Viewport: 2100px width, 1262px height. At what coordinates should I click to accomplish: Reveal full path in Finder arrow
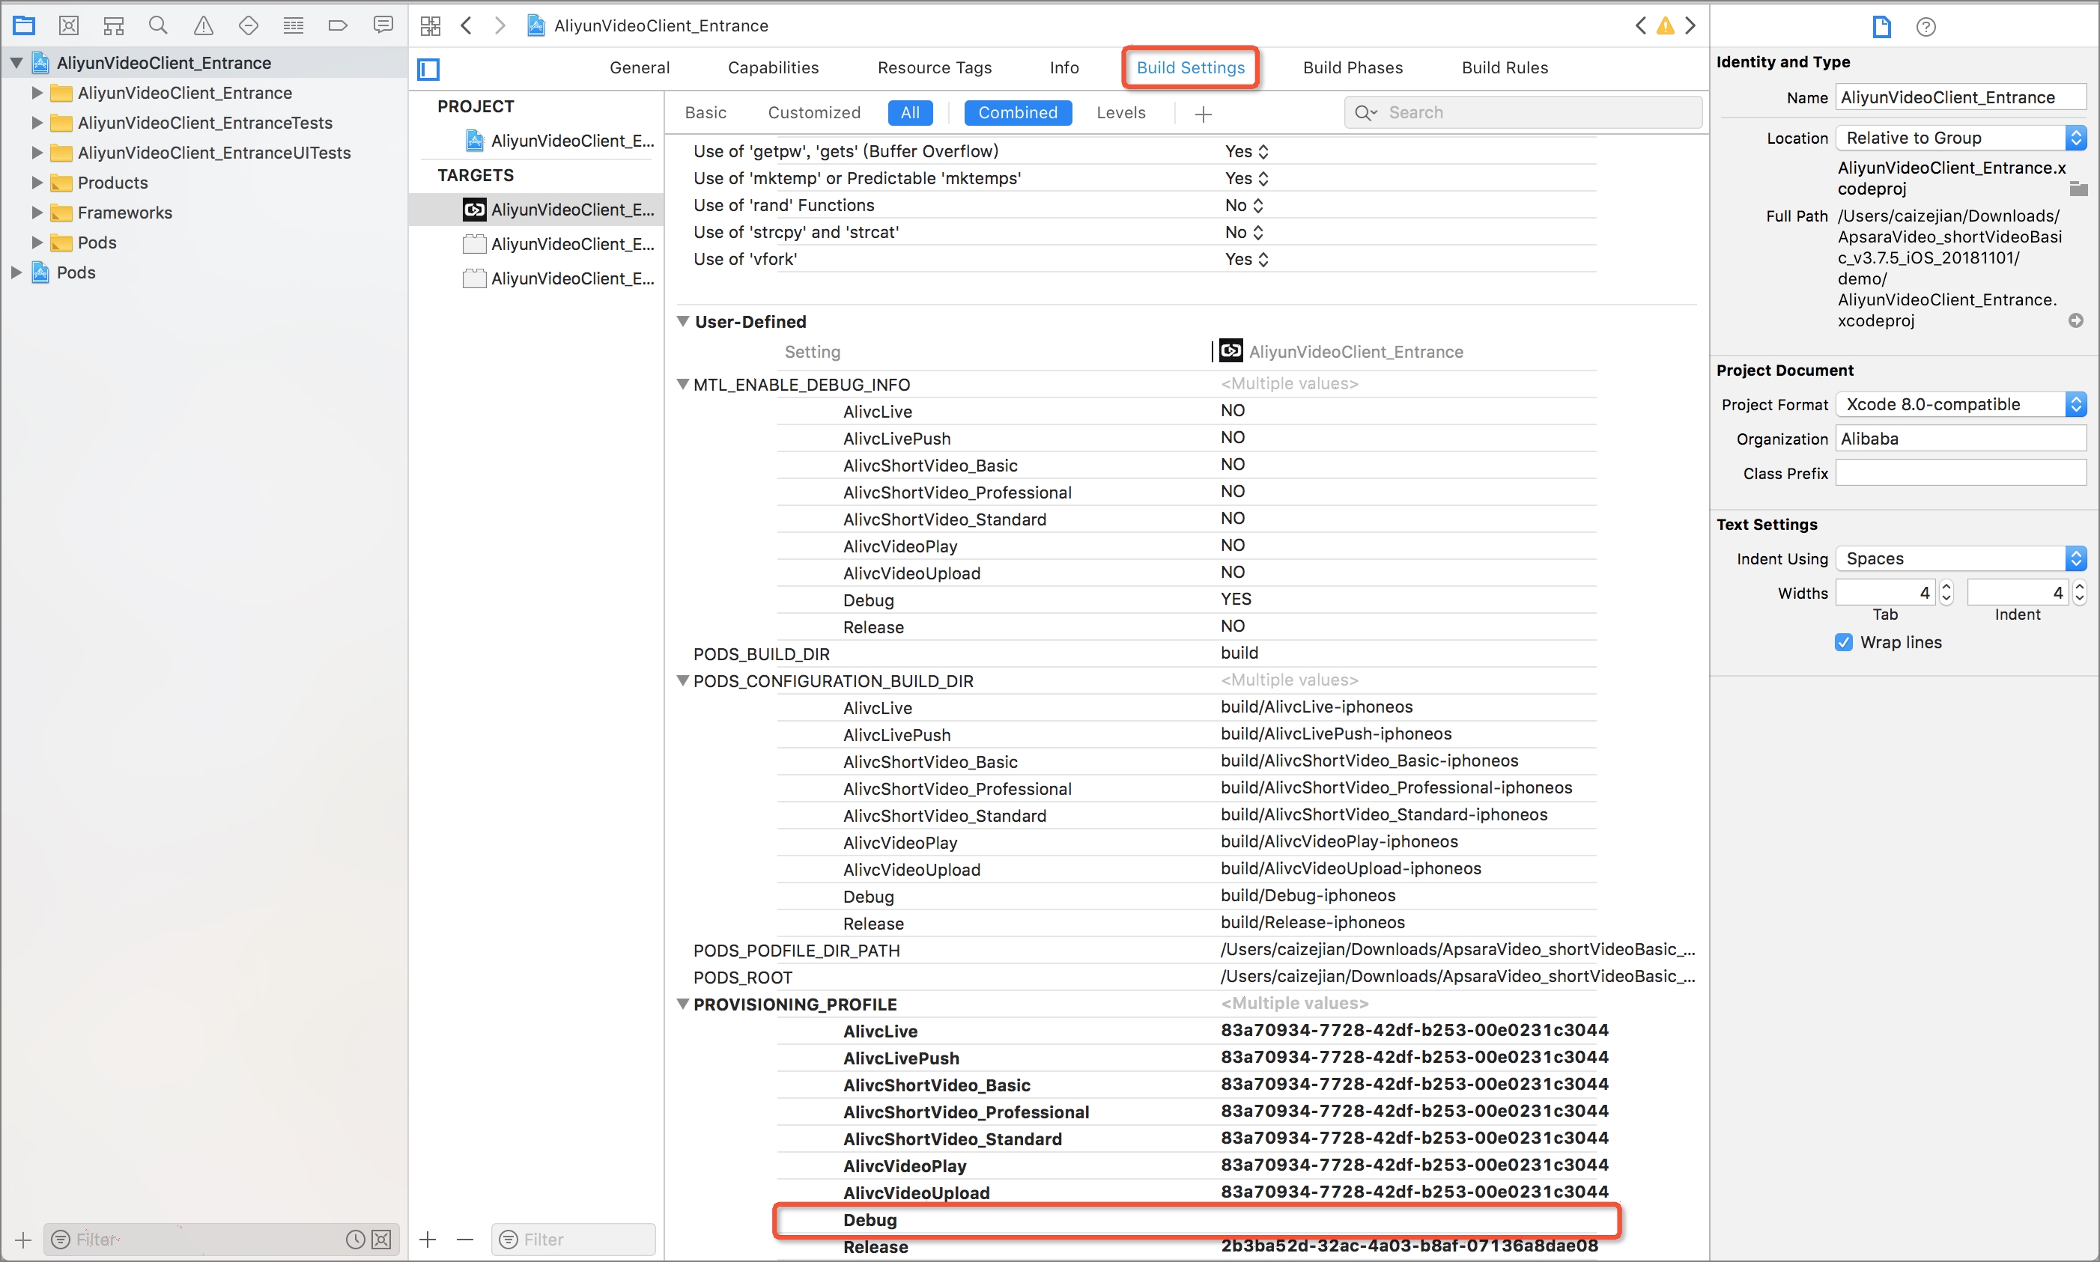coord(2076,320)
